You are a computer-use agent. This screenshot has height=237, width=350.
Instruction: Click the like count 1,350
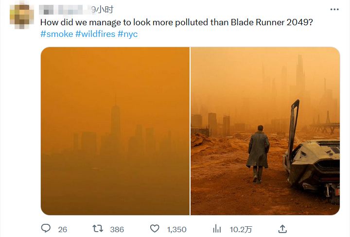pos(176,229)
